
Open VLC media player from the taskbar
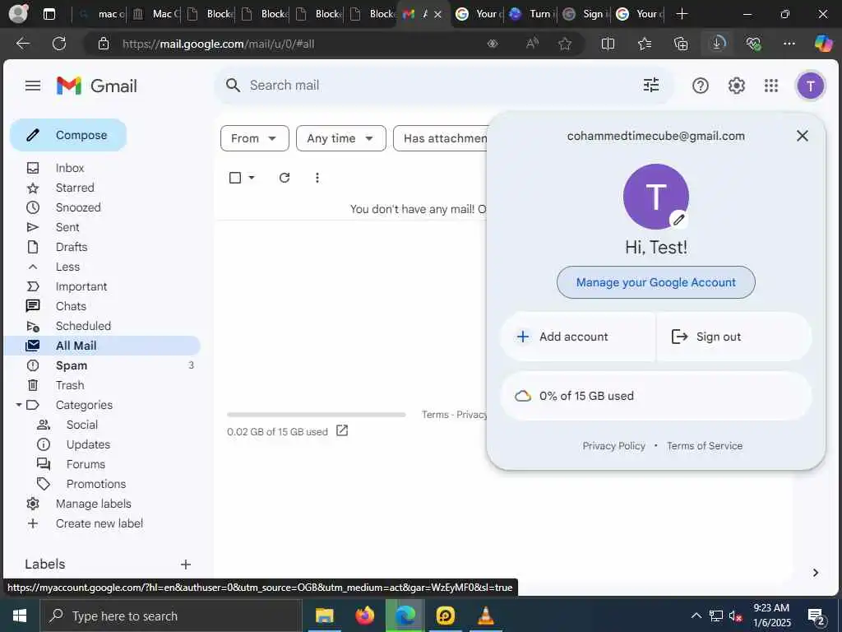coord(486,616)
